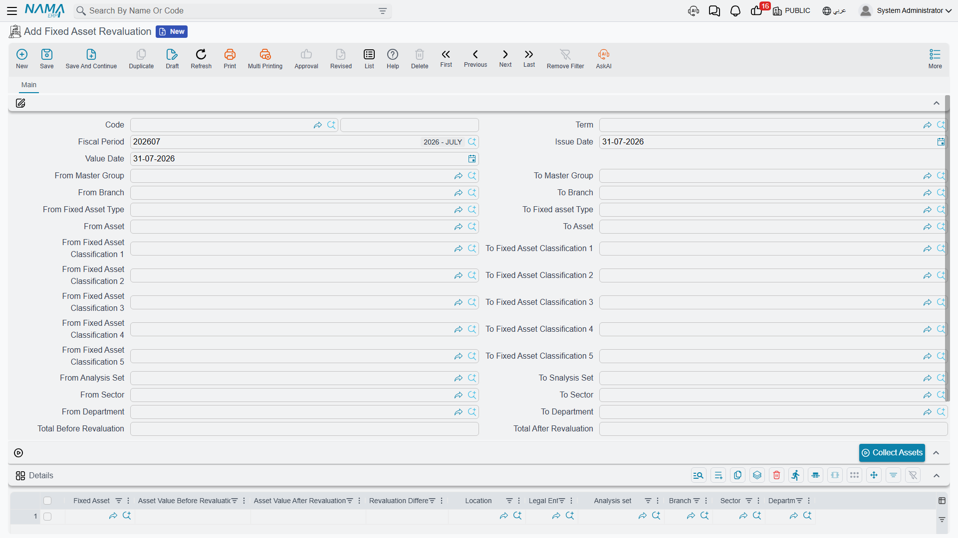Image resolution: width=958 pixels, height=538 pixels.
Task: Save the revaluation record
Action: [x=47, y=59]
